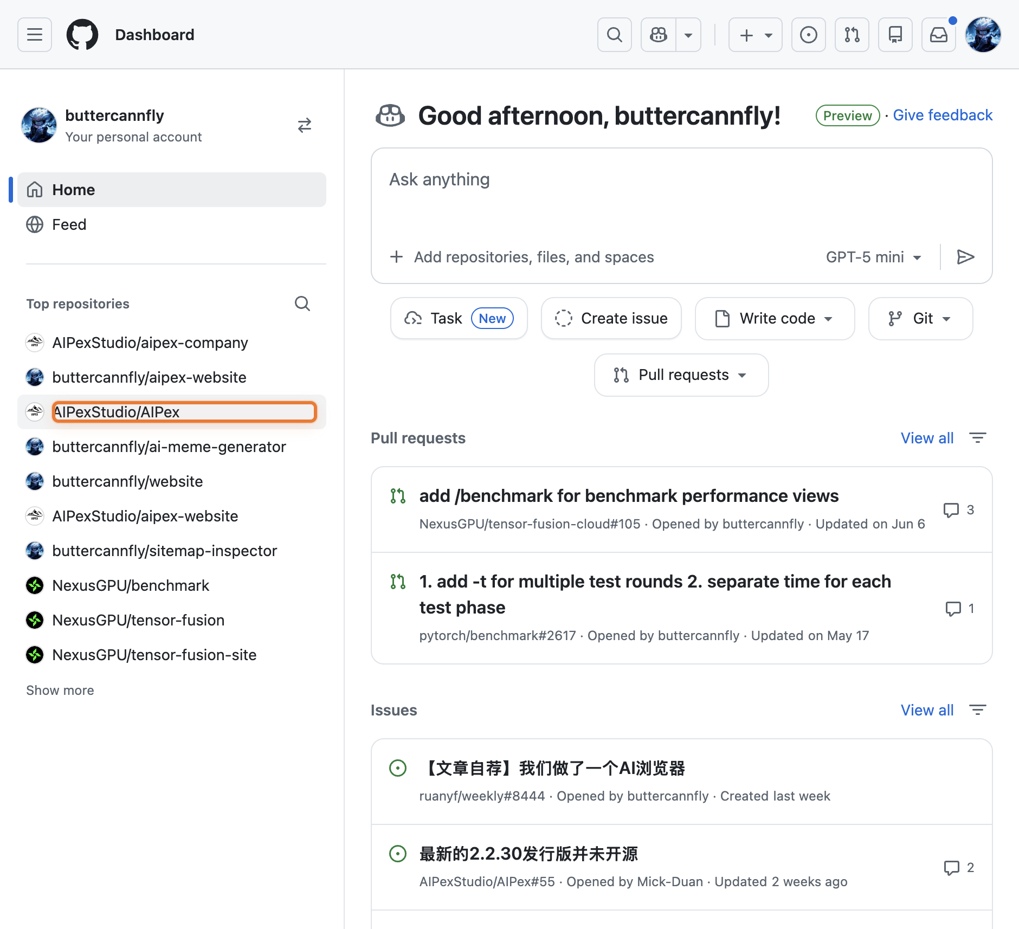This screenshot has width=1019, height=929.
Task: Open the NexusGPU/tensor-fusion repository
Action: pyautogui.click(x=138, y=620)
